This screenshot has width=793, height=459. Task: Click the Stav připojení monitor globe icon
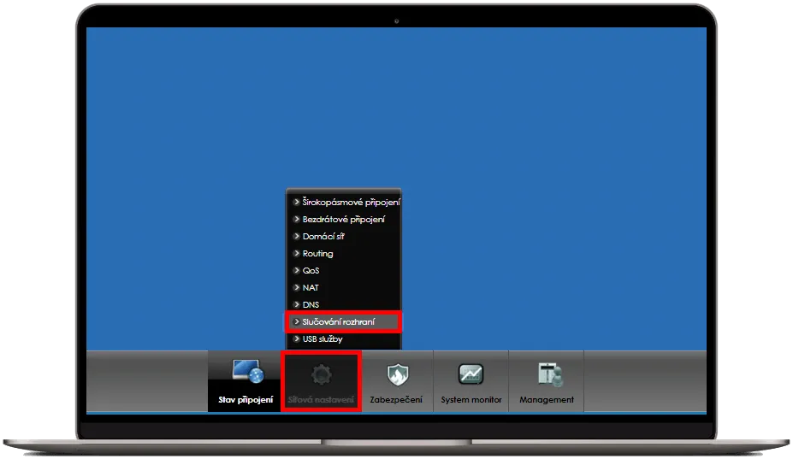[247, 373]
